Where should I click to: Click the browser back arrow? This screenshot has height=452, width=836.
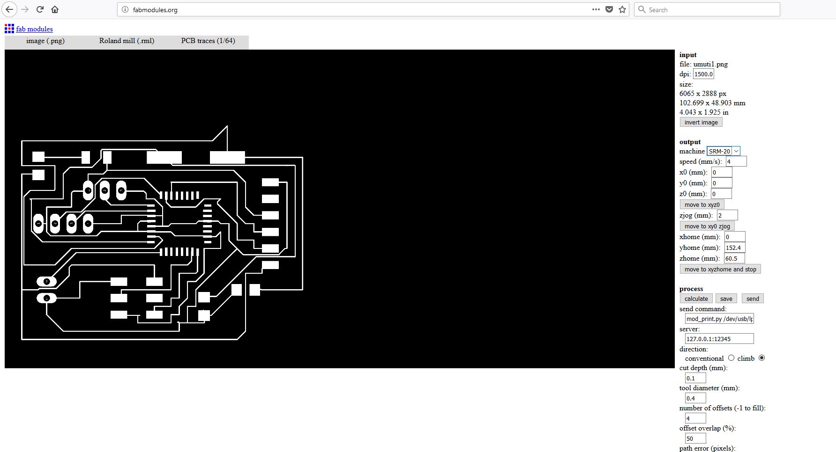(10, 9)
